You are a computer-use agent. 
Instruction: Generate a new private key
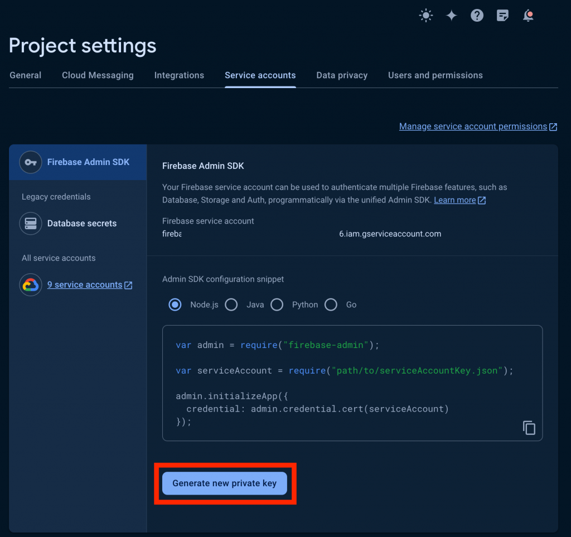(225, 483)
